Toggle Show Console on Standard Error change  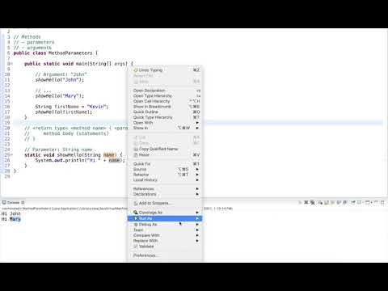[x=345, y=202]
